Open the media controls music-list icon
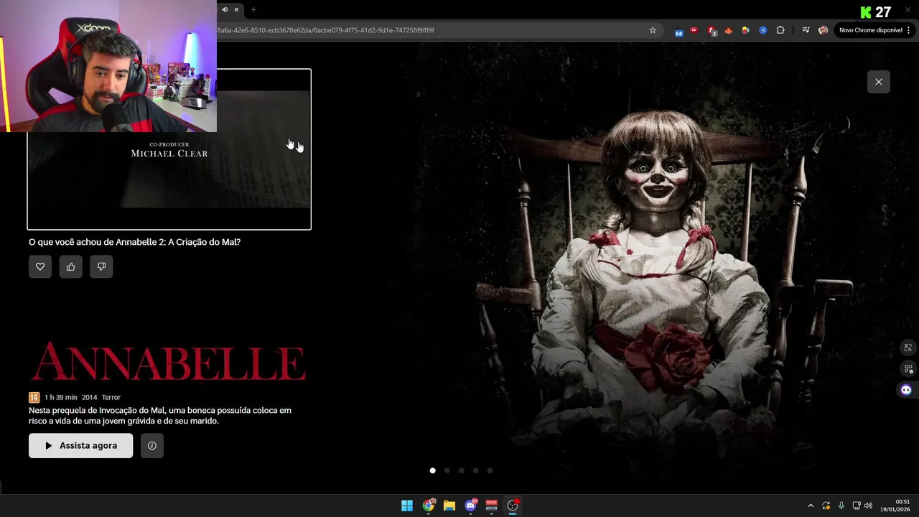Viewport: 919px width, 517px height. [806, 30]
